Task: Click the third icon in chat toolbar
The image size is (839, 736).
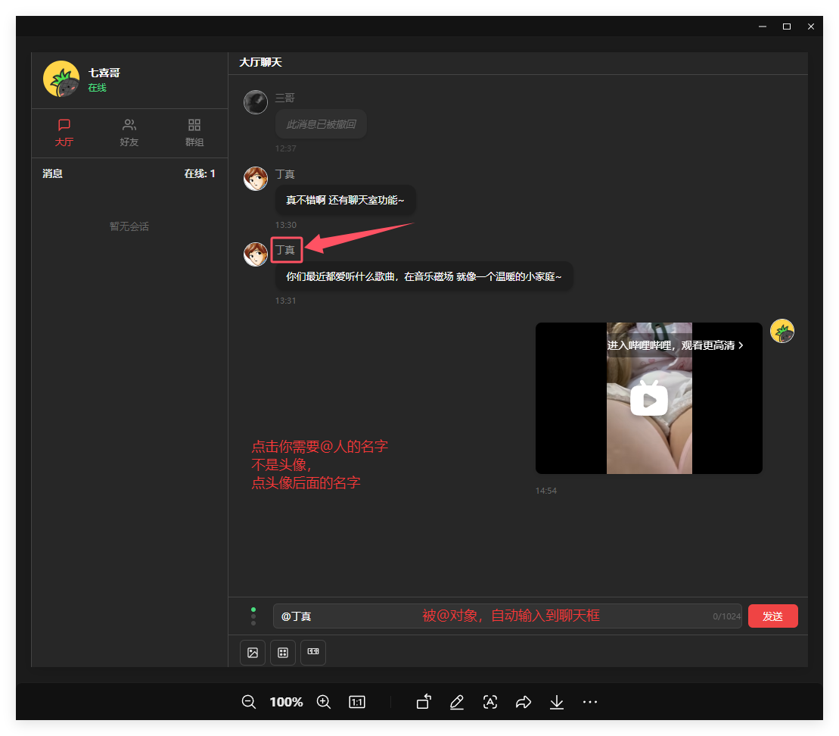Action: pyautogui.click(x=313, y=653)
